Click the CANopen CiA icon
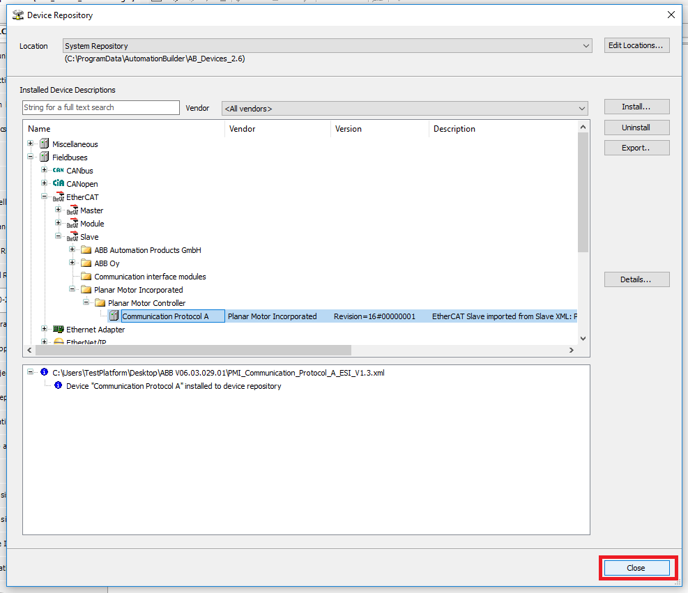 coord(59,184)
